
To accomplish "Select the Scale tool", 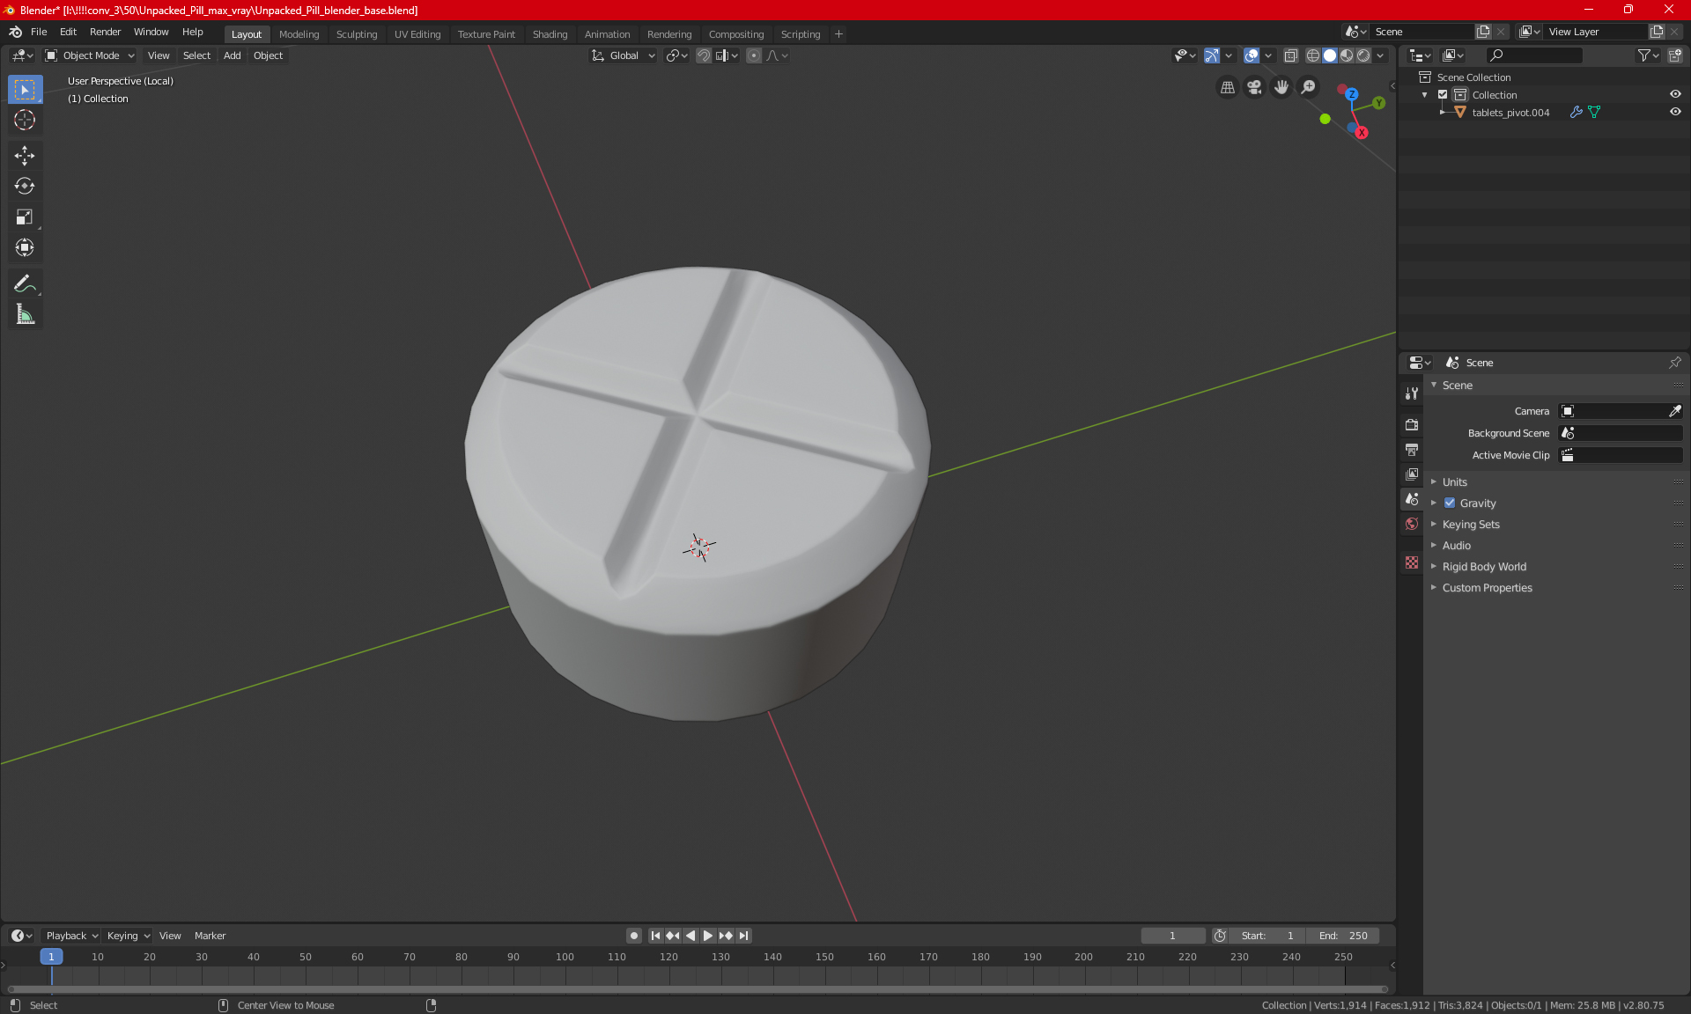I will click(x=25, y=217).
